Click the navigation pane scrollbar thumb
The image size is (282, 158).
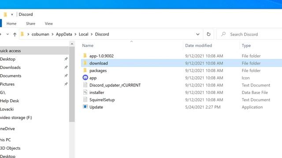click(x=72, y=84)
